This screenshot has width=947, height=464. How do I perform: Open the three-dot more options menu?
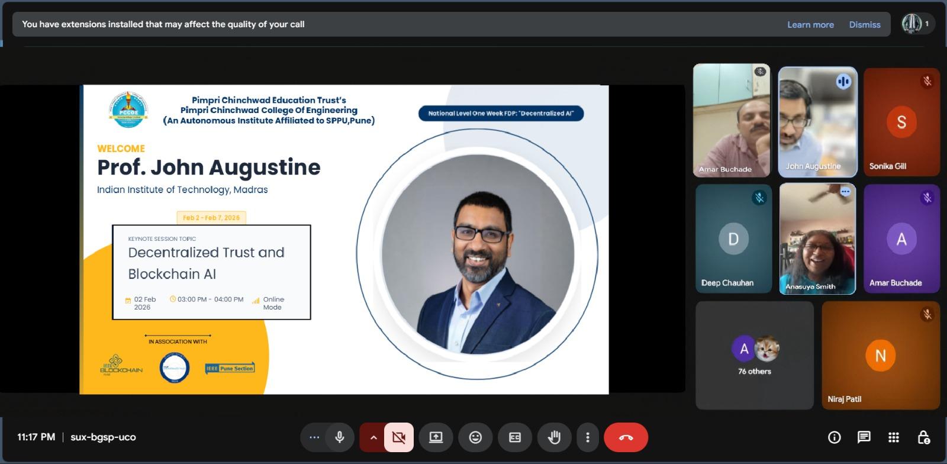point(587,437)
